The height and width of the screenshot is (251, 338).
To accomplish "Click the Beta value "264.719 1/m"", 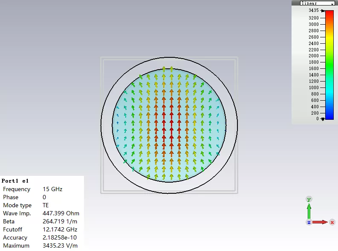I will point(60,221).
